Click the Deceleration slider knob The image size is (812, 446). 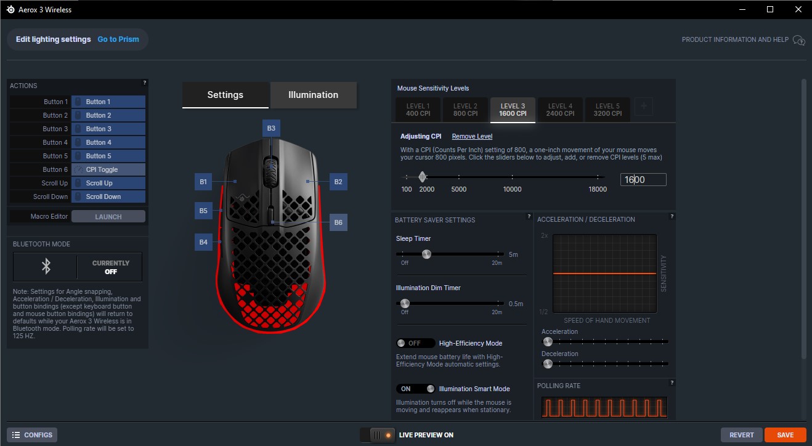548,363
